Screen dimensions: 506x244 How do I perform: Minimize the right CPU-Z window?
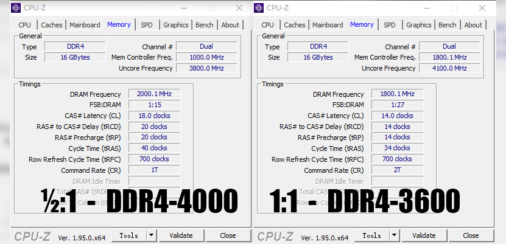[x=426, y=8]
